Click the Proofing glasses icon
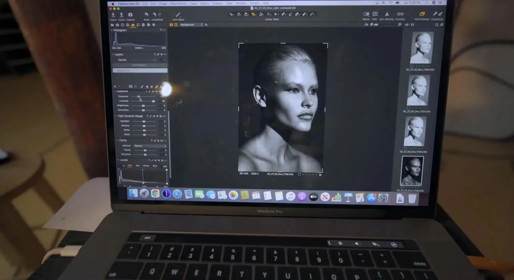The height and width of the screenshot is (280, 514). (x=400, y=14)
